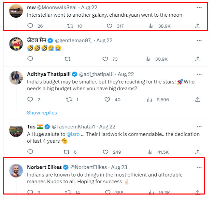The height and width of the screenshot is (201, 214).
Task: Open more options on Norbert Elikes tweet
Action: coord(199,167)
